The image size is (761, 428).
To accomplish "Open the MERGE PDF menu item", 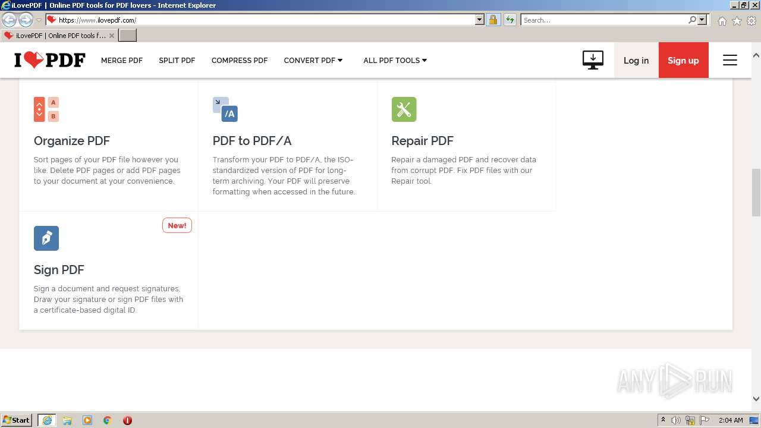I will click(122, 60).
